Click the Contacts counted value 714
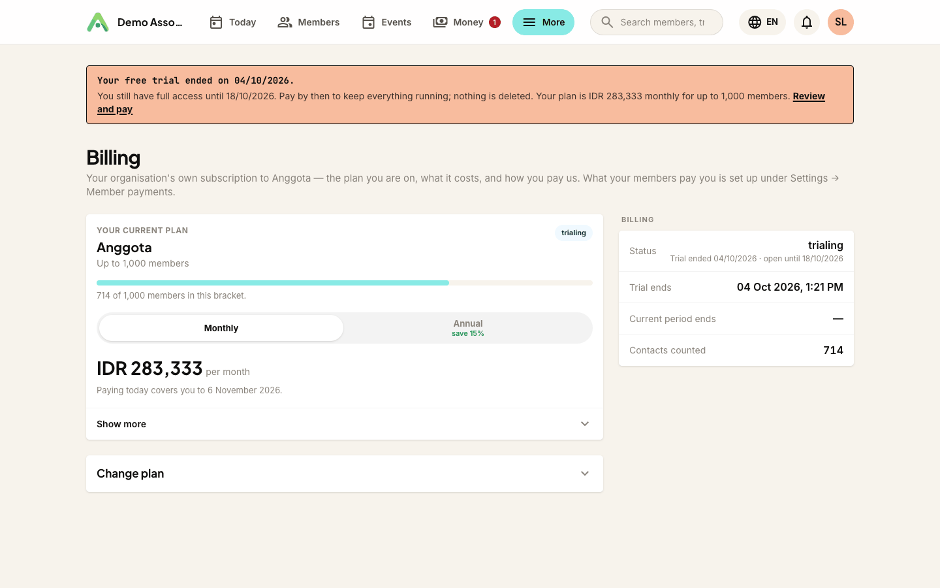The width and height of the screenshot is (940, 588). click(834, 350)
